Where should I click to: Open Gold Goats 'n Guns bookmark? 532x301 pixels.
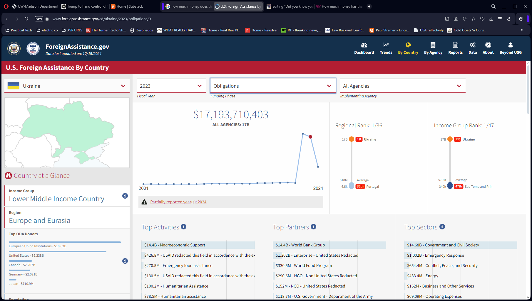[x=467, y=30]
